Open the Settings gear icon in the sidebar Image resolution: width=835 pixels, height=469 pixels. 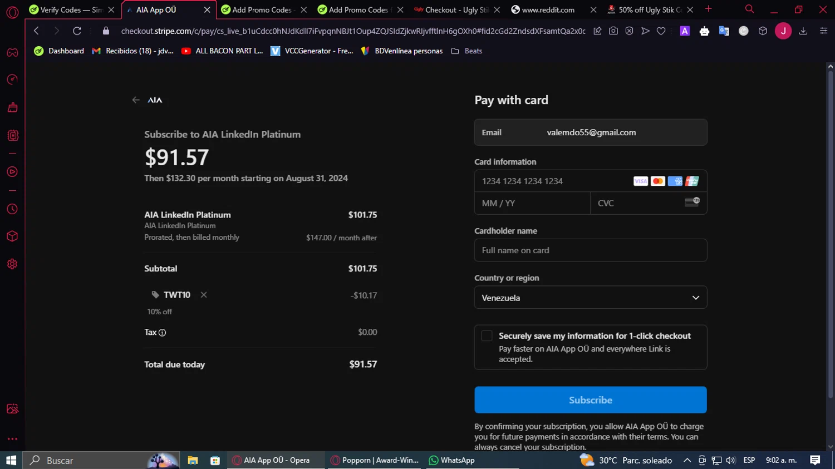[x=12, y=264]
